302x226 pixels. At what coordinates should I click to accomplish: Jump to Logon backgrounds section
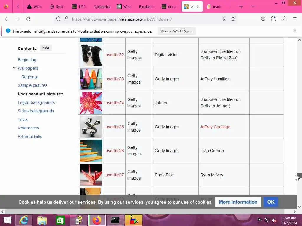tap(36, 102)
